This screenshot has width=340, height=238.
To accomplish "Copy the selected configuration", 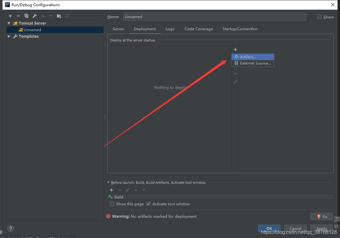I will tap(26, 16).
